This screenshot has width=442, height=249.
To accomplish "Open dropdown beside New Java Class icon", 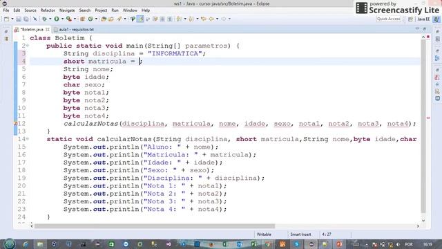I will [96, 19].
